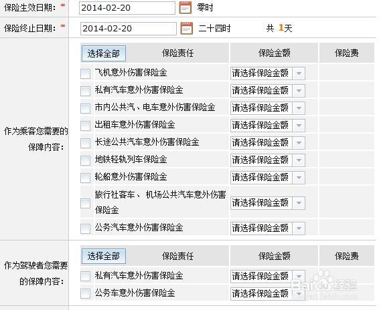Open amount dropdown for 出租车意外伤害保险金
This screenshot has width=379, height=310.
[x=268, y=126]
